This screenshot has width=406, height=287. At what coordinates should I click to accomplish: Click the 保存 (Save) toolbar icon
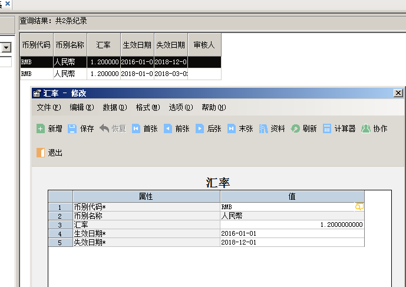click(x=72, y=128)
